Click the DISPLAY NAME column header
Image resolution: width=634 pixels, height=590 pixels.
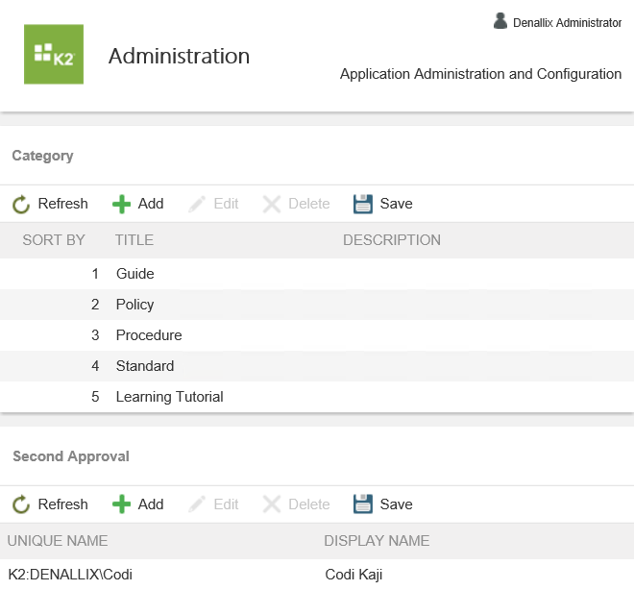377,541
